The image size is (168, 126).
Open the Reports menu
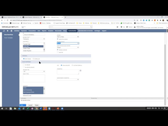[x=44, y=31]
